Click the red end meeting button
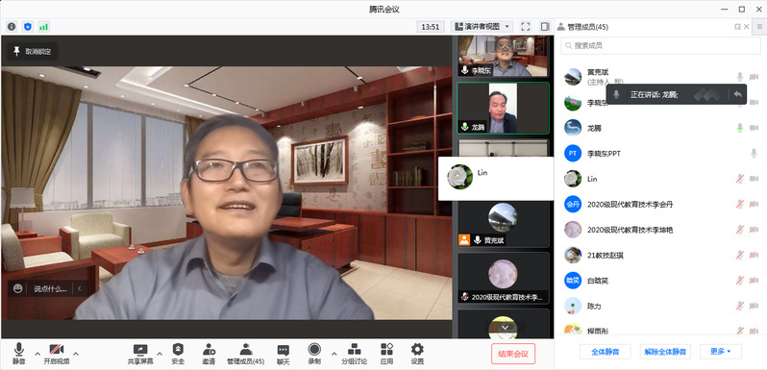The width and height of the screenshot is (767, 370). pos(513,354)
